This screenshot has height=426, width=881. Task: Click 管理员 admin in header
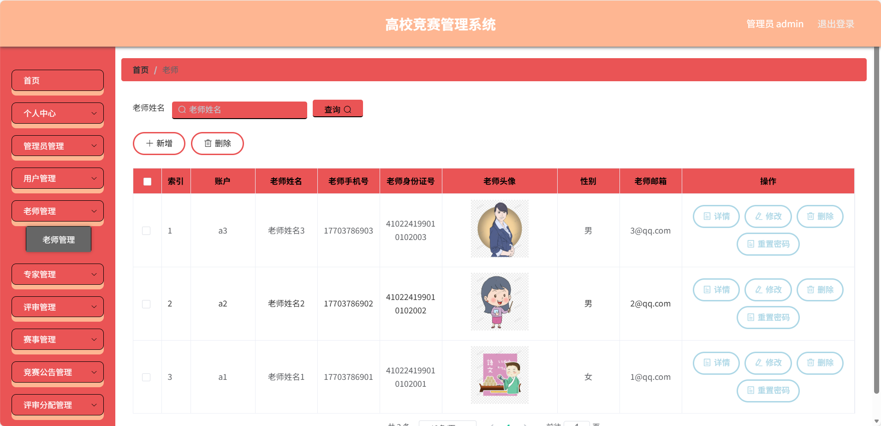(x=775, y=24)
